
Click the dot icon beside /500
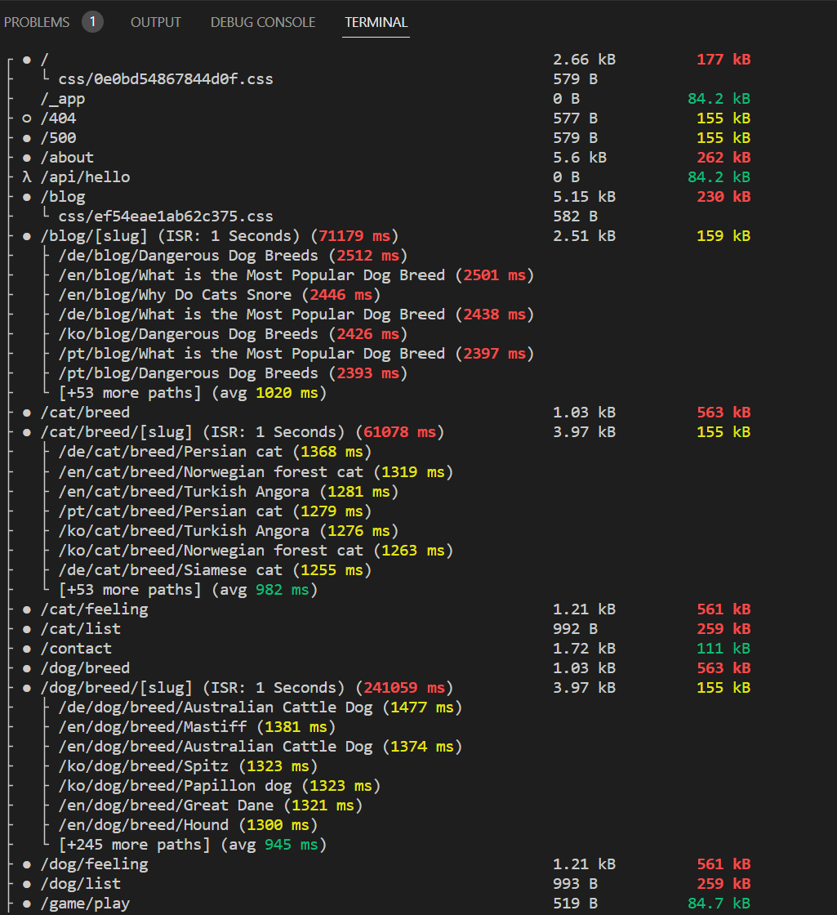(25, 137)
